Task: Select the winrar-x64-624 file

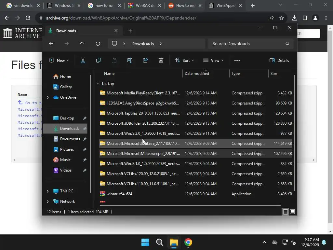Action: click(195, 194)
